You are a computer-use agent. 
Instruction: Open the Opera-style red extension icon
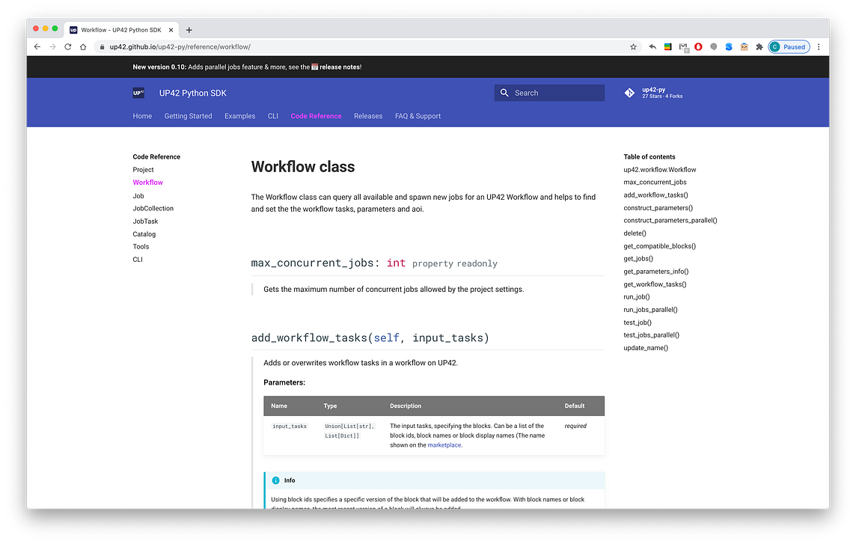pos(698,46)
